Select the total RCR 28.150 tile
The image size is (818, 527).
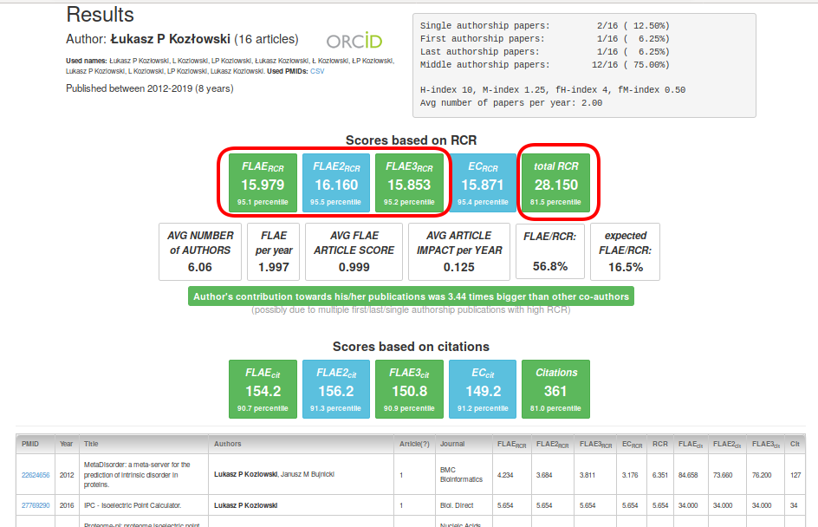[555, 183]
